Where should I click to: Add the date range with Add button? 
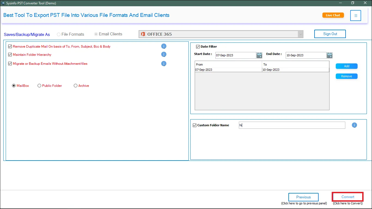[346, 66]
